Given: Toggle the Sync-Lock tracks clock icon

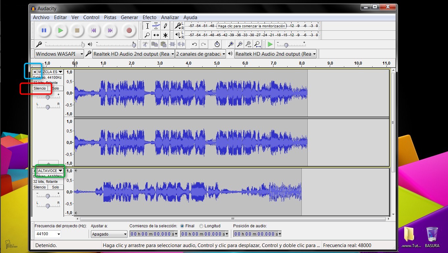Looking at the screenshot, I should click(x=217, y=44).
